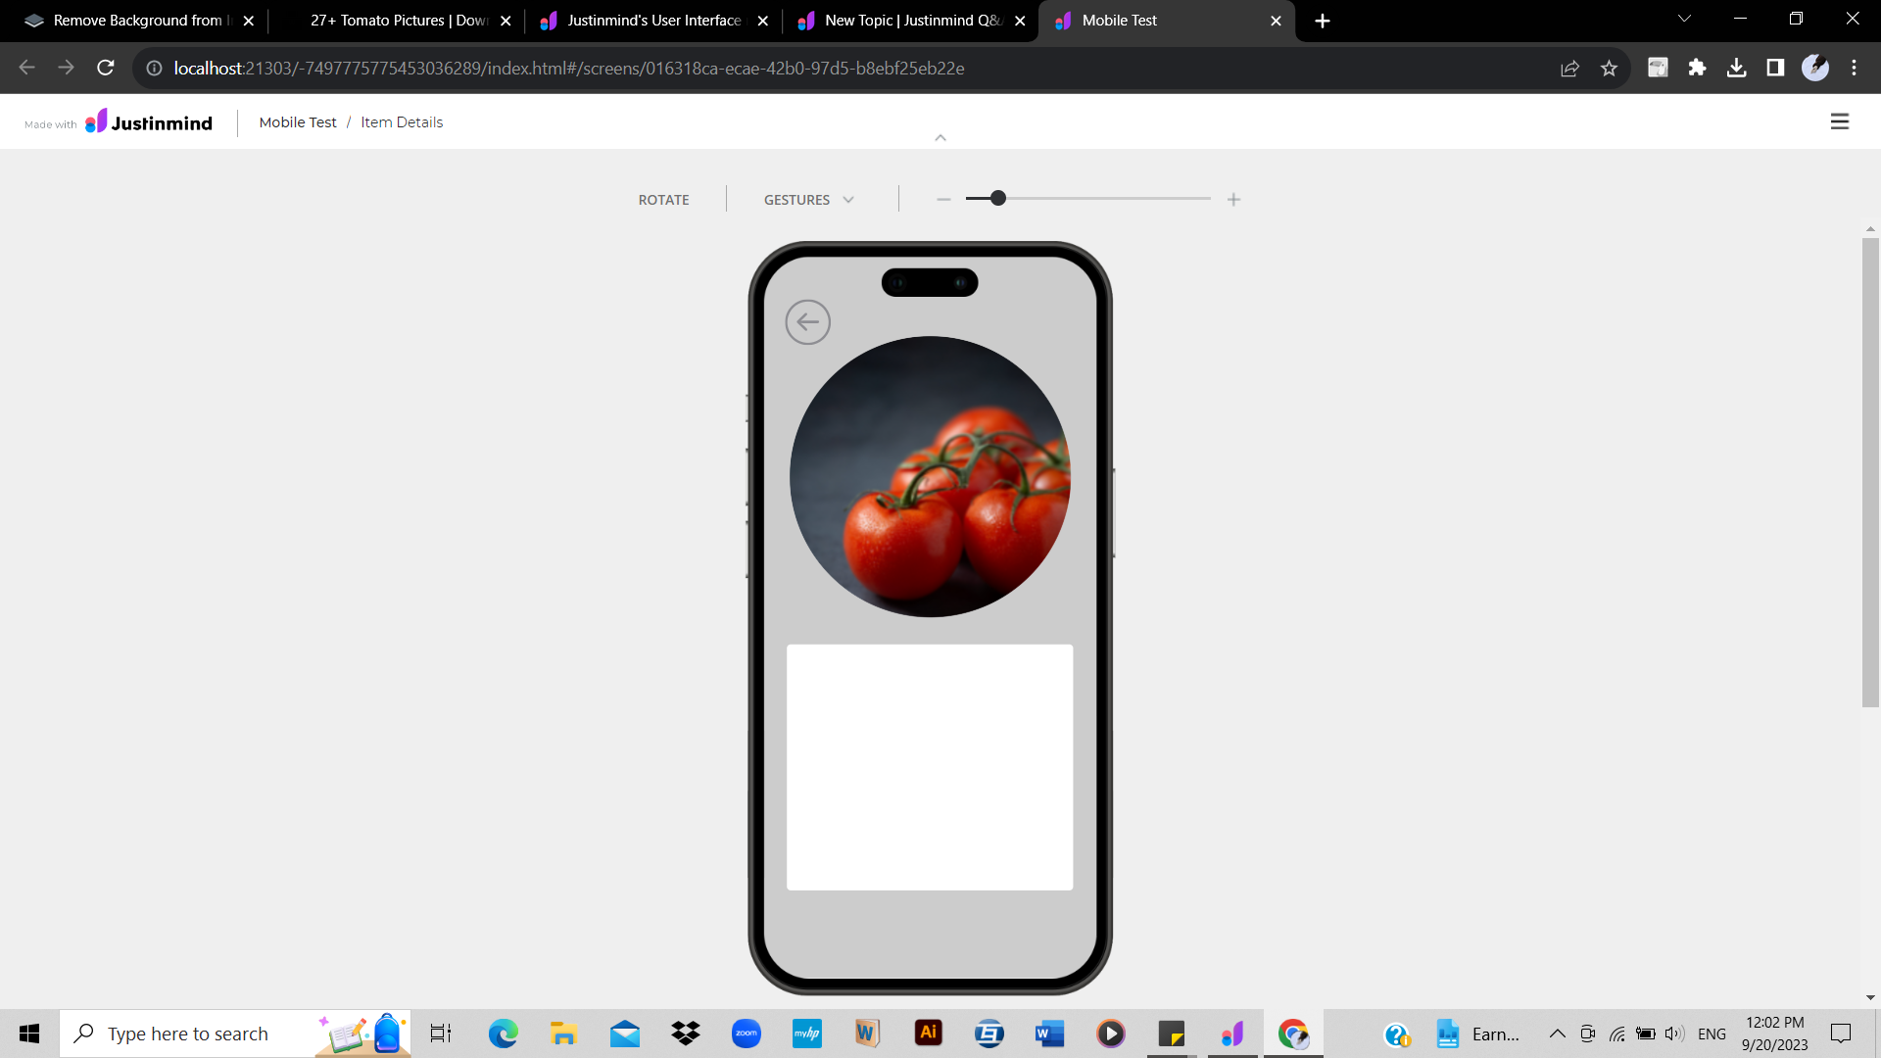1881x1058 pixels.
Task: Click Mobile Test breadcrumb link
Action: (297, 122)
